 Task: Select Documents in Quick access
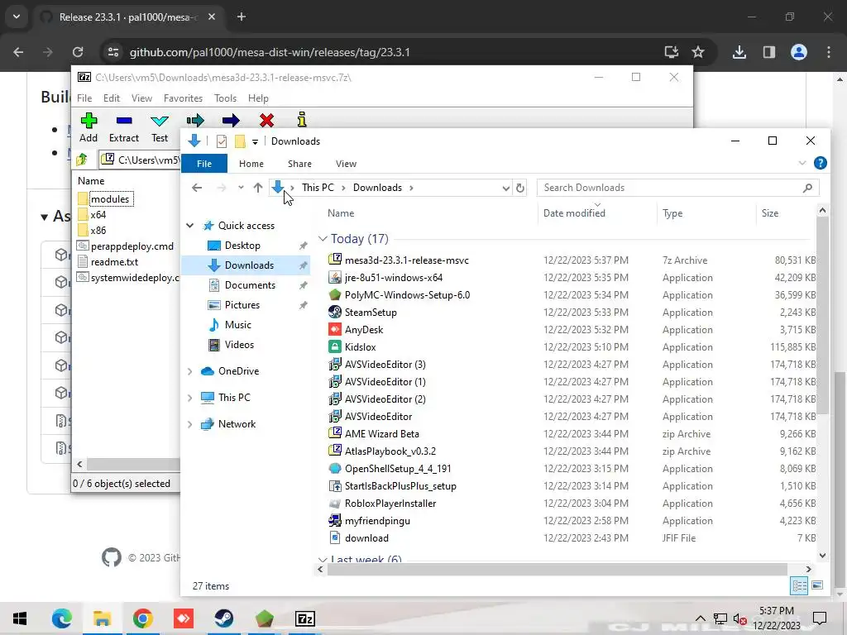tap(250, 285)
